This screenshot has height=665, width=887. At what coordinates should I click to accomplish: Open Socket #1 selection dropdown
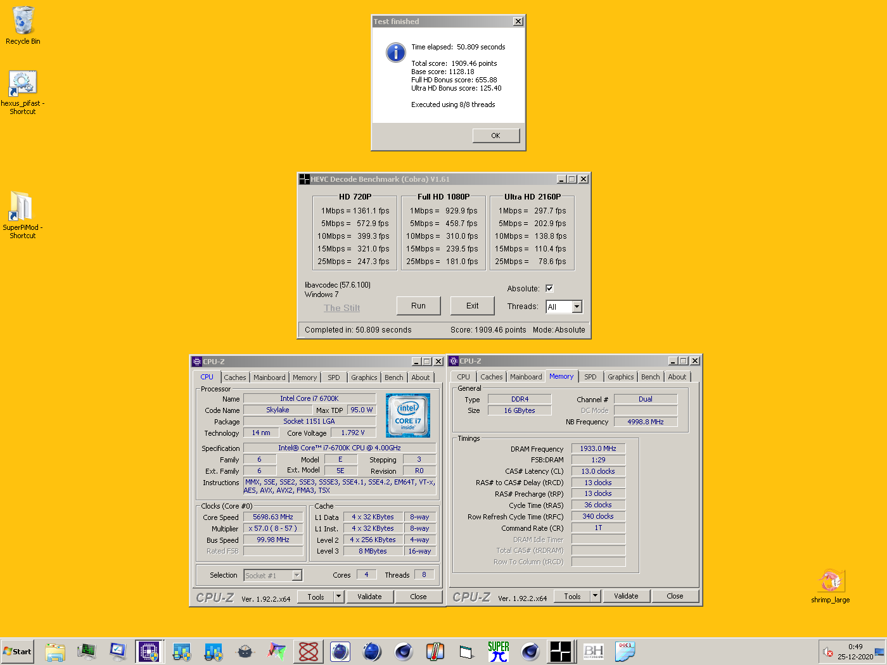pyautogui.click(x=273, y=575)
